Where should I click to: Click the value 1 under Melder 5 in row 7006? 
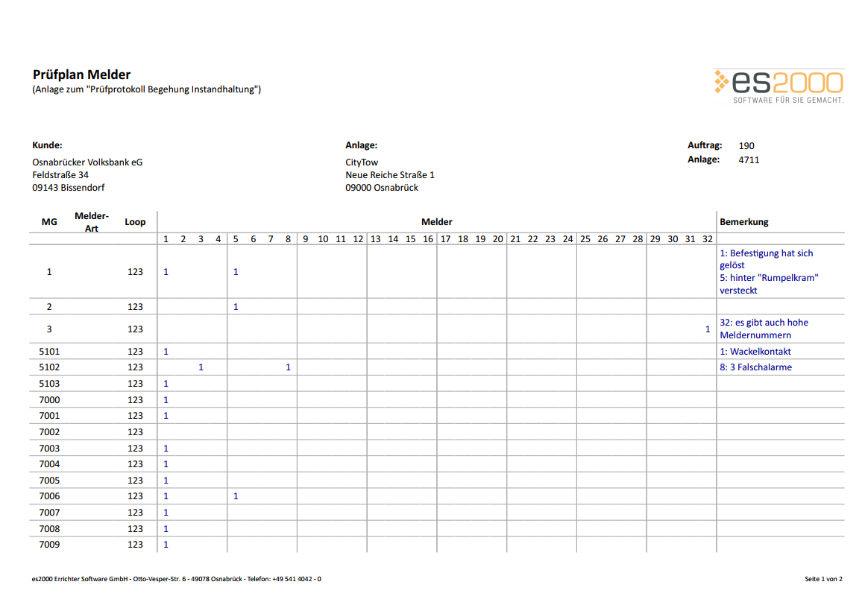(236, 496)
